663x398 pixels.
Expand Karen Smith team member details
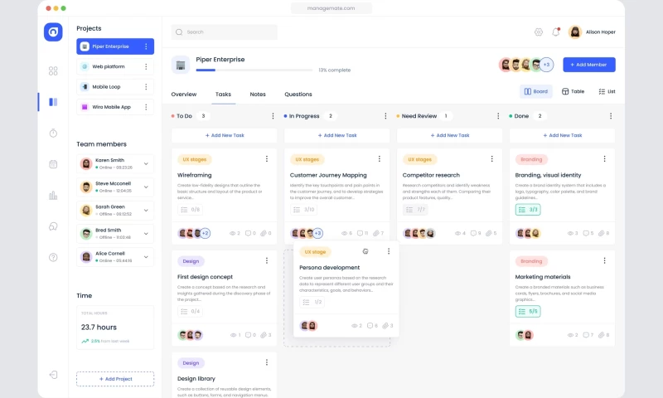pyautogui.click(x=146, y=163)
